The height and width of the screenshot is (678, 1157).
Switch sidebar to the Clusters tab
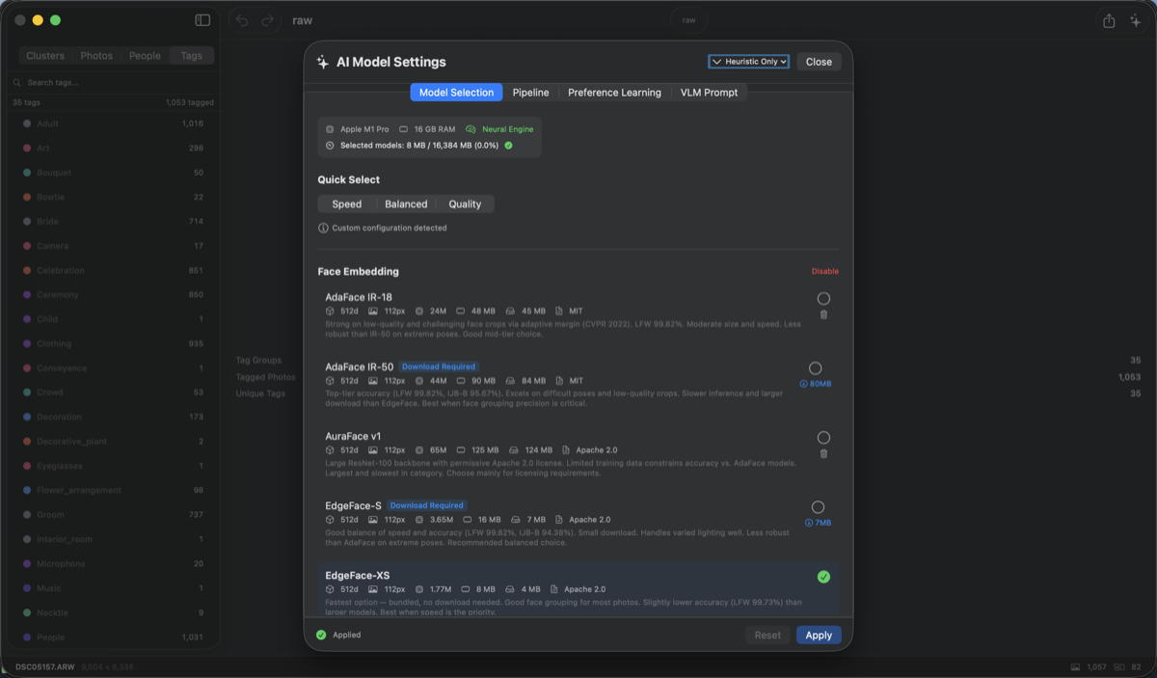point(45,56)
